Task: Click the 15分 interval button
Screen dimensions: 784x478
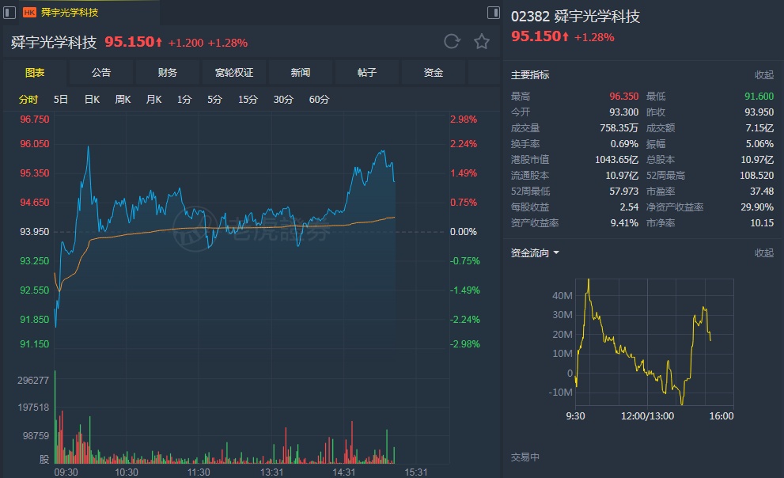Action: click(x=248, y=100)
